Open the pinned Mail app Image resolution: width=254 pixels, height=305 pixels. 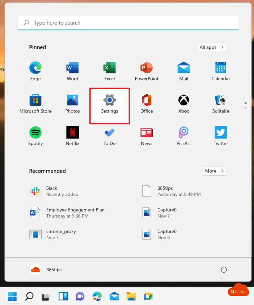pyautogui.click(x=184, y=71)
